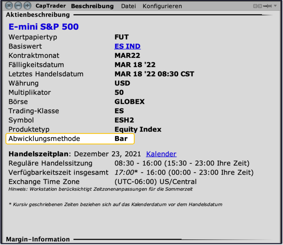Image resolution: width=283 pixels, height=245 pixels.
Task: Click the Basiswert label
Action: pyautogui.click(x=25, y=46)
